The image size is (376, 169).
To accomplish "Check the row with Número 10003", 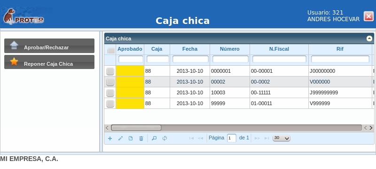I will (x=110, y=92).
